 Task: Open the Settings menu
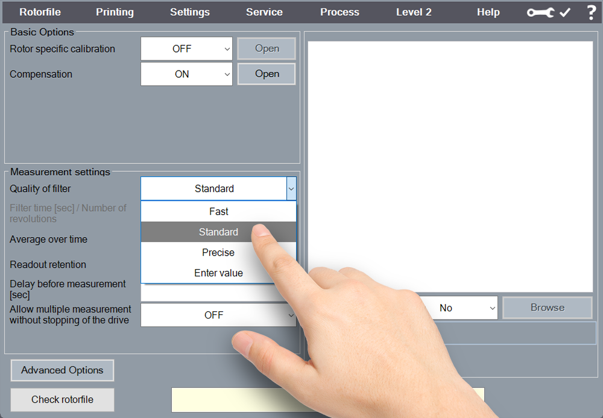[x=189, y=12]
